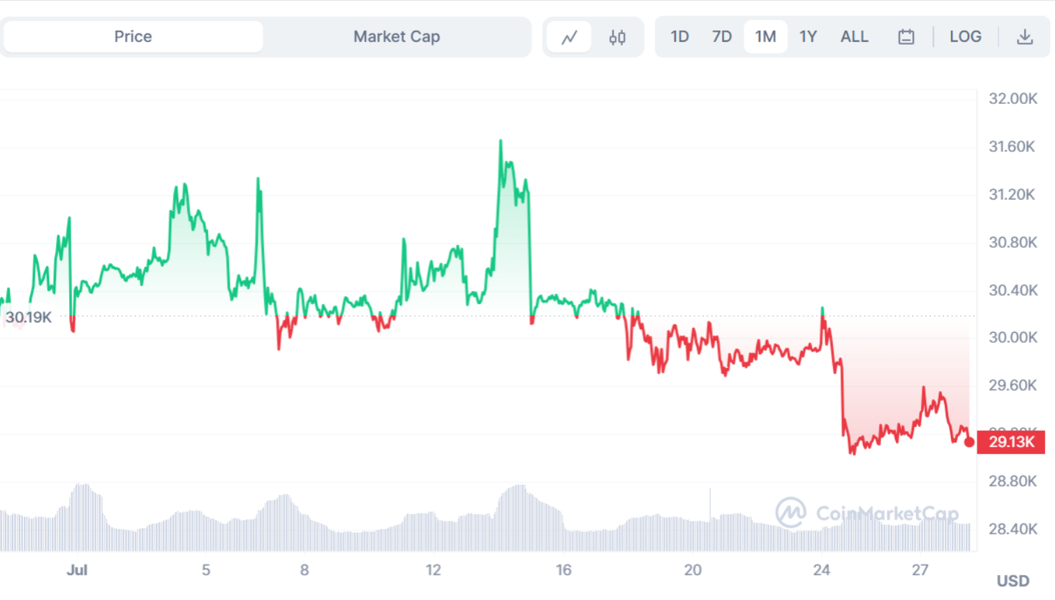Viewport: 1055px width, 600px height.
Task: Select the 1D time range
Action: click(x=679, y=37)
